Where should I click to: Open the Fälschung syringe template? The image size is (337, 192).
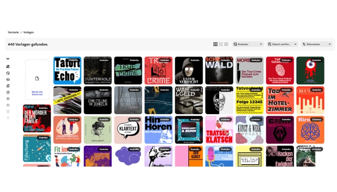point(37,148)
